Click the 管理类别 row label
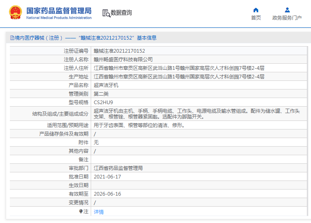311x223 pixels. [78, 94]
